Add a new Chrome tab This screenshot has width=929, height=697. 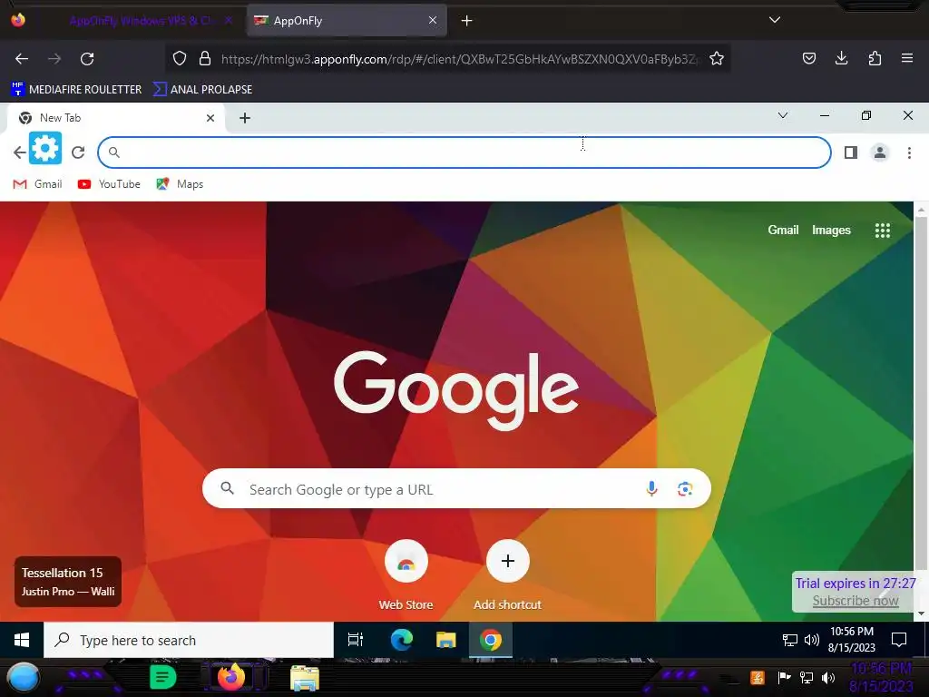245,118
